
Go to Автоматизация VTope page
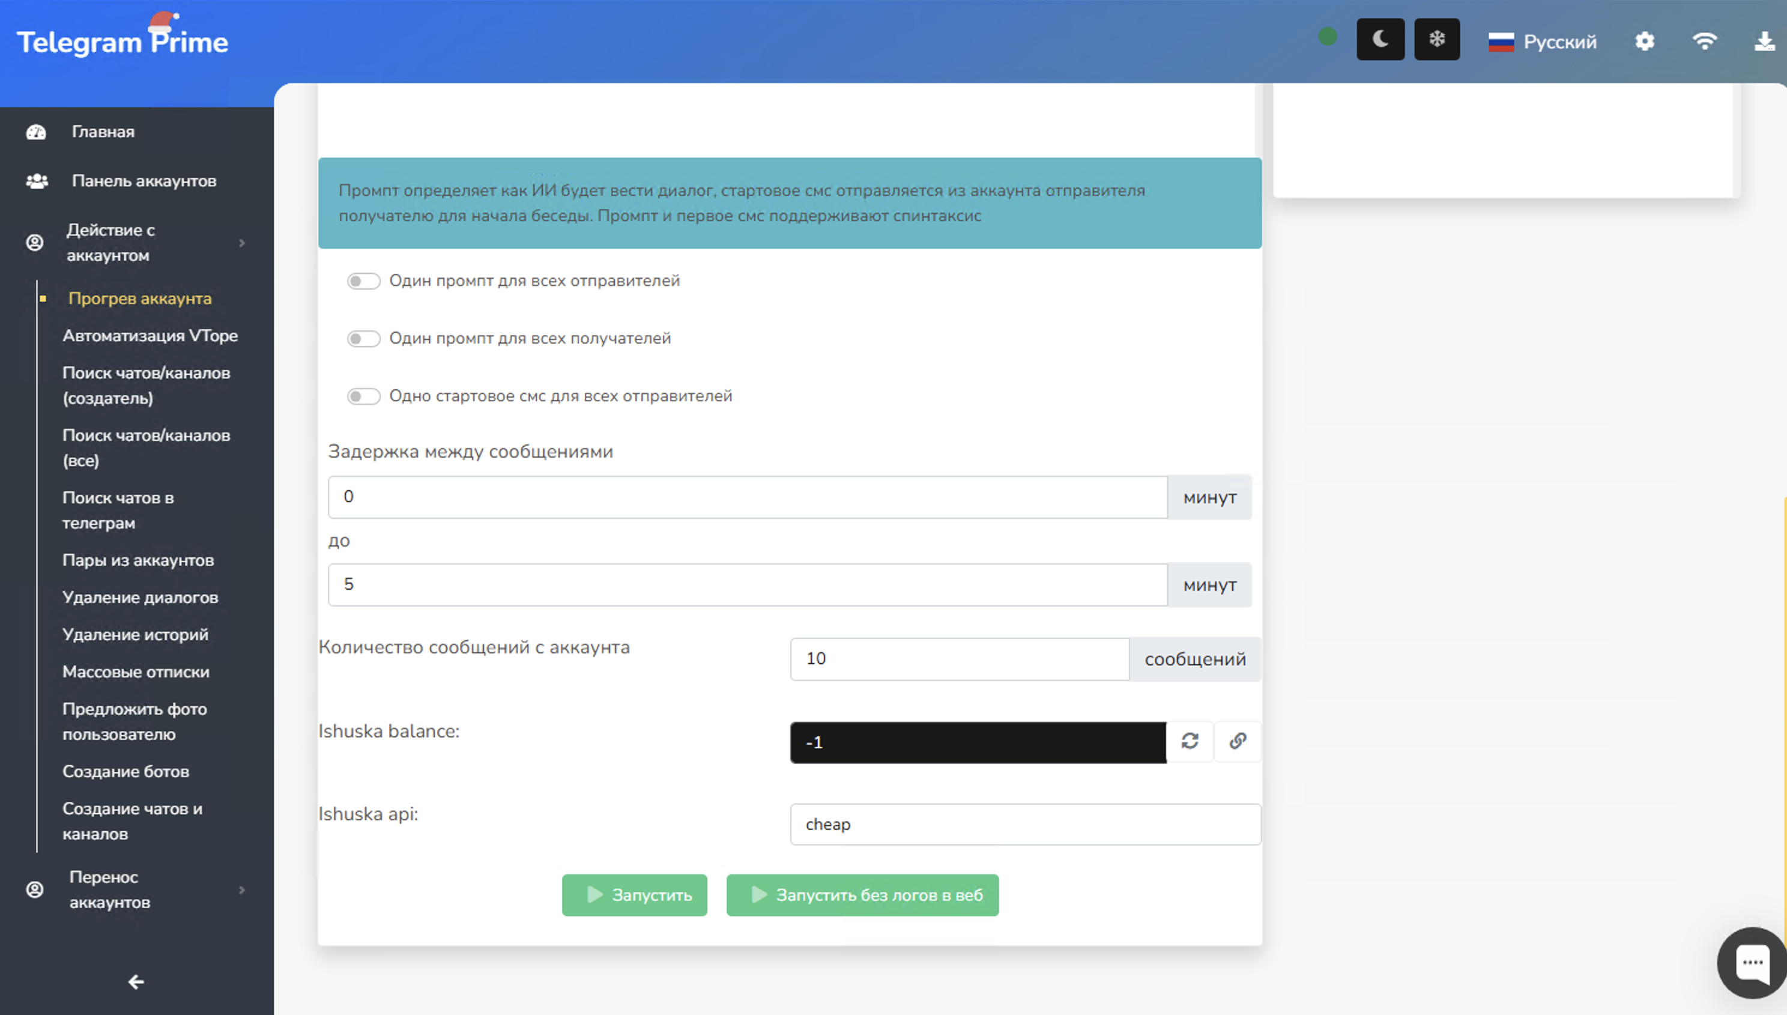(x=150, y=336)
